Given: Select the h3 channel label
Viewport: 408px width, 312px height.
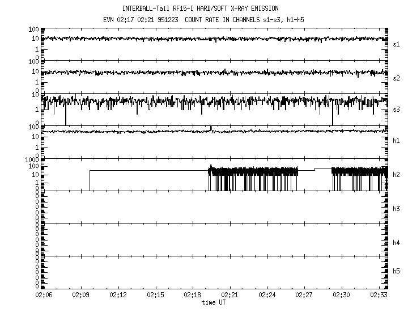Looking at the screenshot, I should tap(396, 208).
